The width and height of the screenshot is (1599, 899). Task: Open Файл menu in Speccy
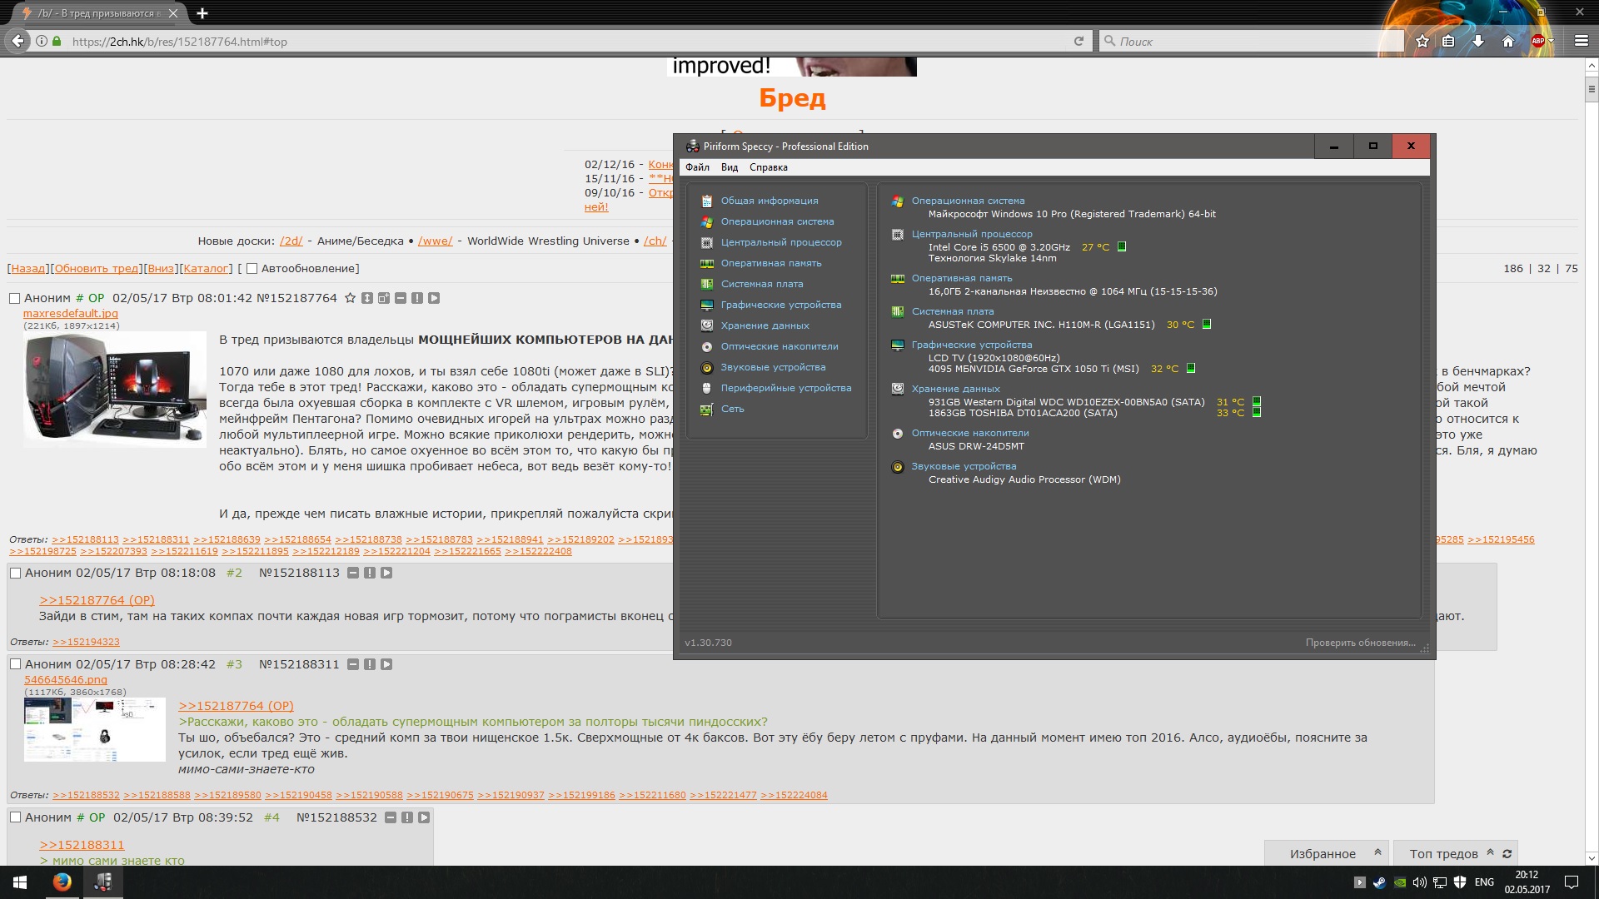click(697, 167)
